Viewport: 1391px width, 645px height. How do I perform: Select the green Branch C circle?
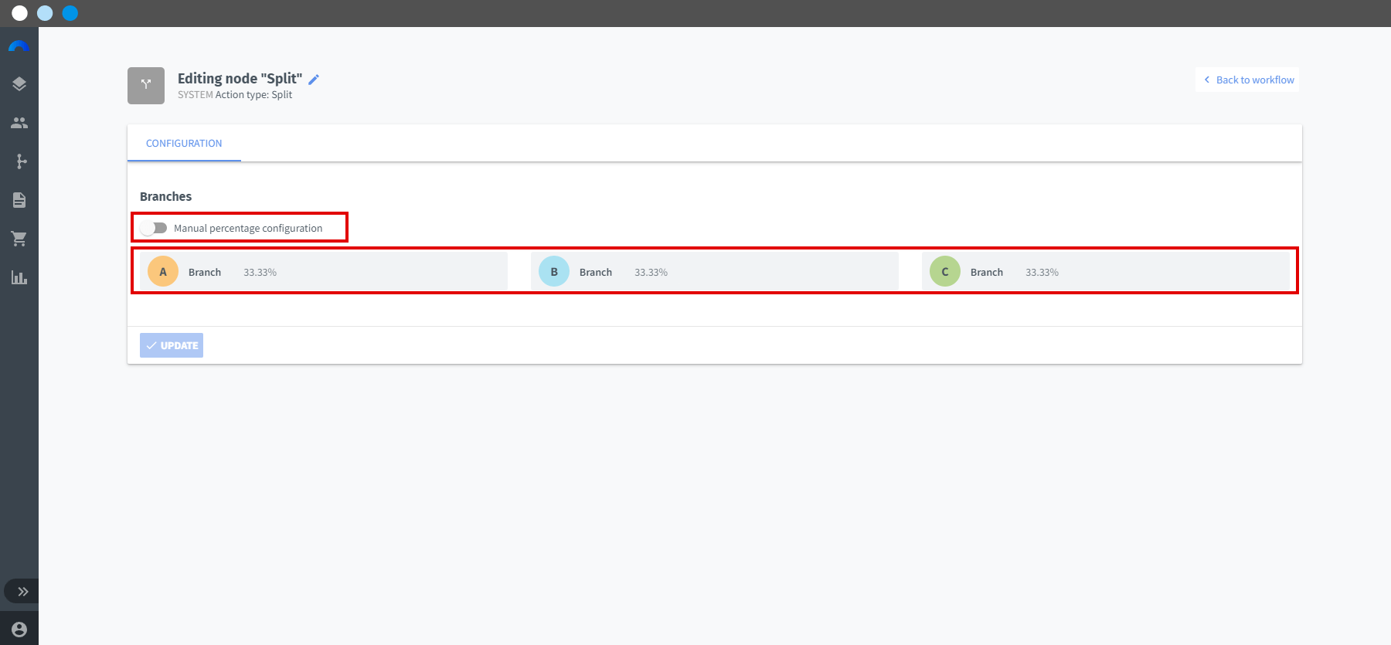click(x=945, y=272)
